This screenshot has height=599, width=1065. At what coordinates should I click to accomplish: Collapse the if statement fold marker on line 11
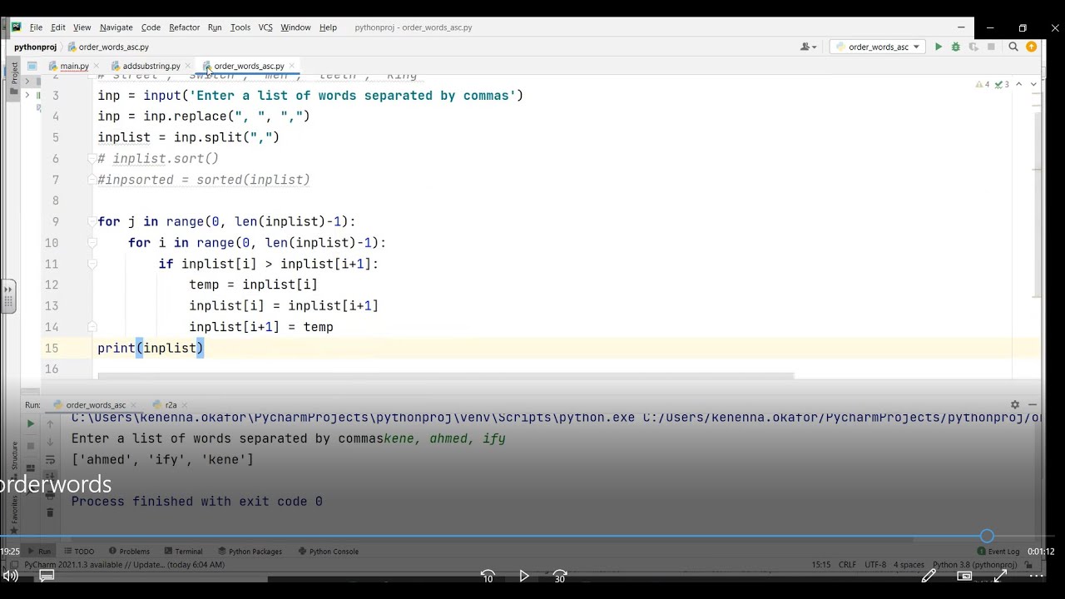click(x=92, y=264)
